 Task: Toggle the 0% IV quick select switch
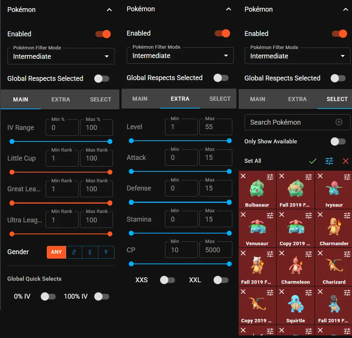pos(48,296)
